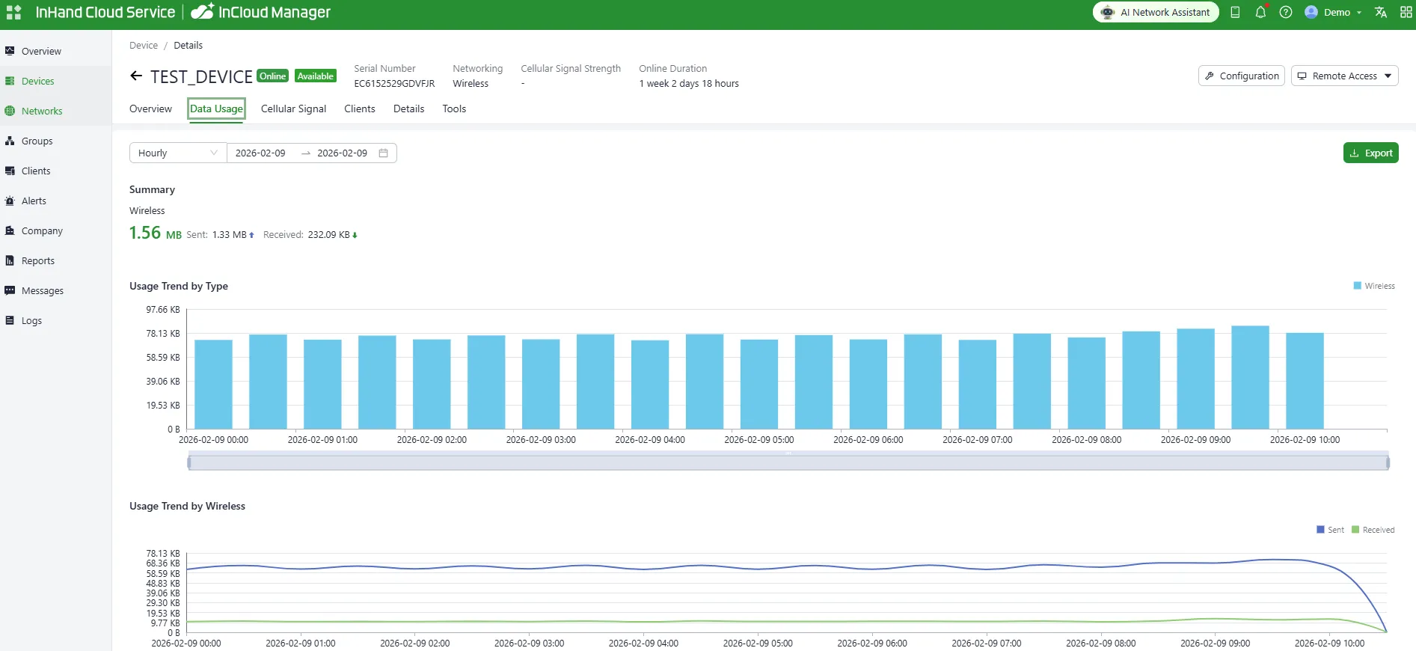
Task: Switch to the Cellular Signal tab
Action: pyautogui.click(x=293, y=109)
